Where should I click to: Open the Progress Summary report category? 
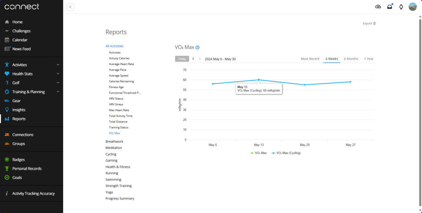tap(120, 199)
